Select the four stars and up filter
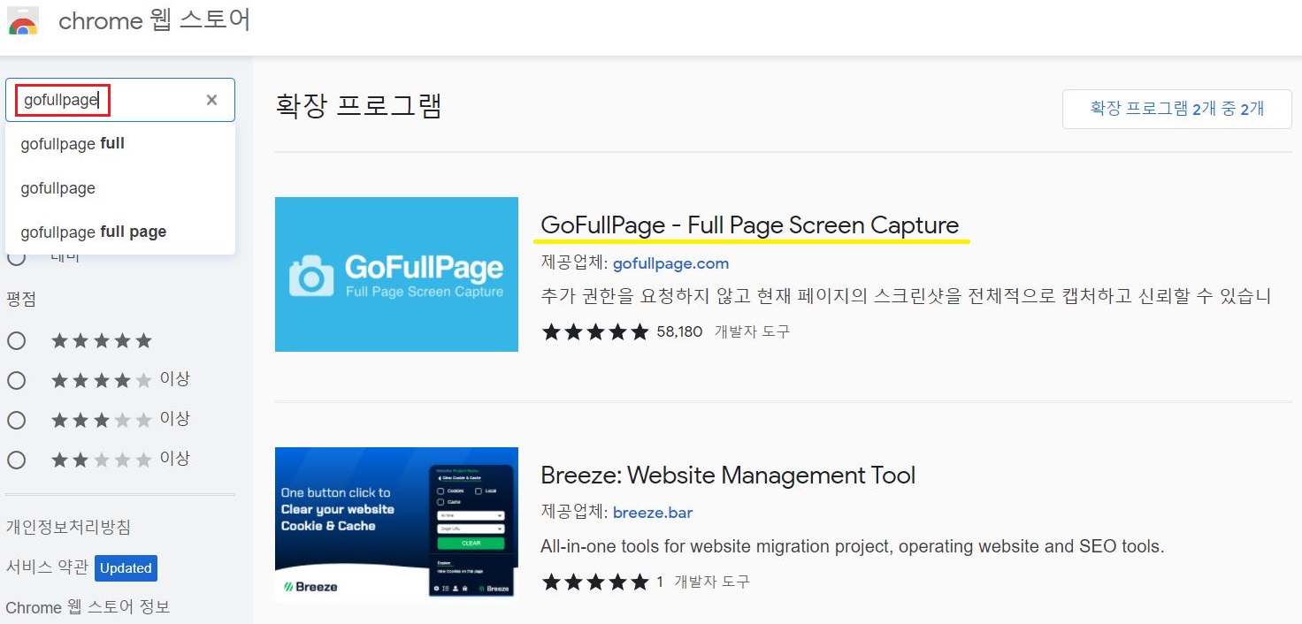Screen dimensions: 1302x624 [16, 380]
